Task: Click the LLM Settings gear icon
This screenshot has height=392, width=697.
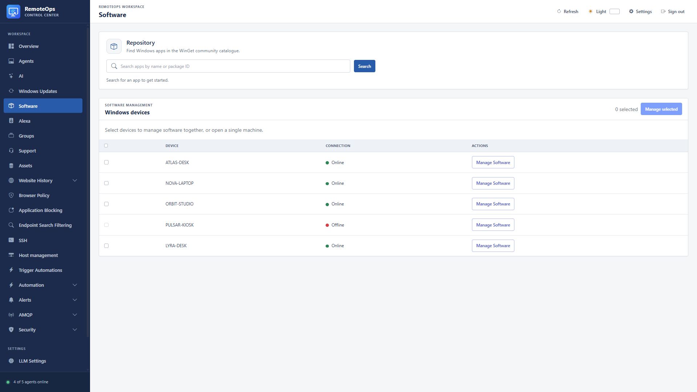Action: pyautogui.click(x=11, y=361)
